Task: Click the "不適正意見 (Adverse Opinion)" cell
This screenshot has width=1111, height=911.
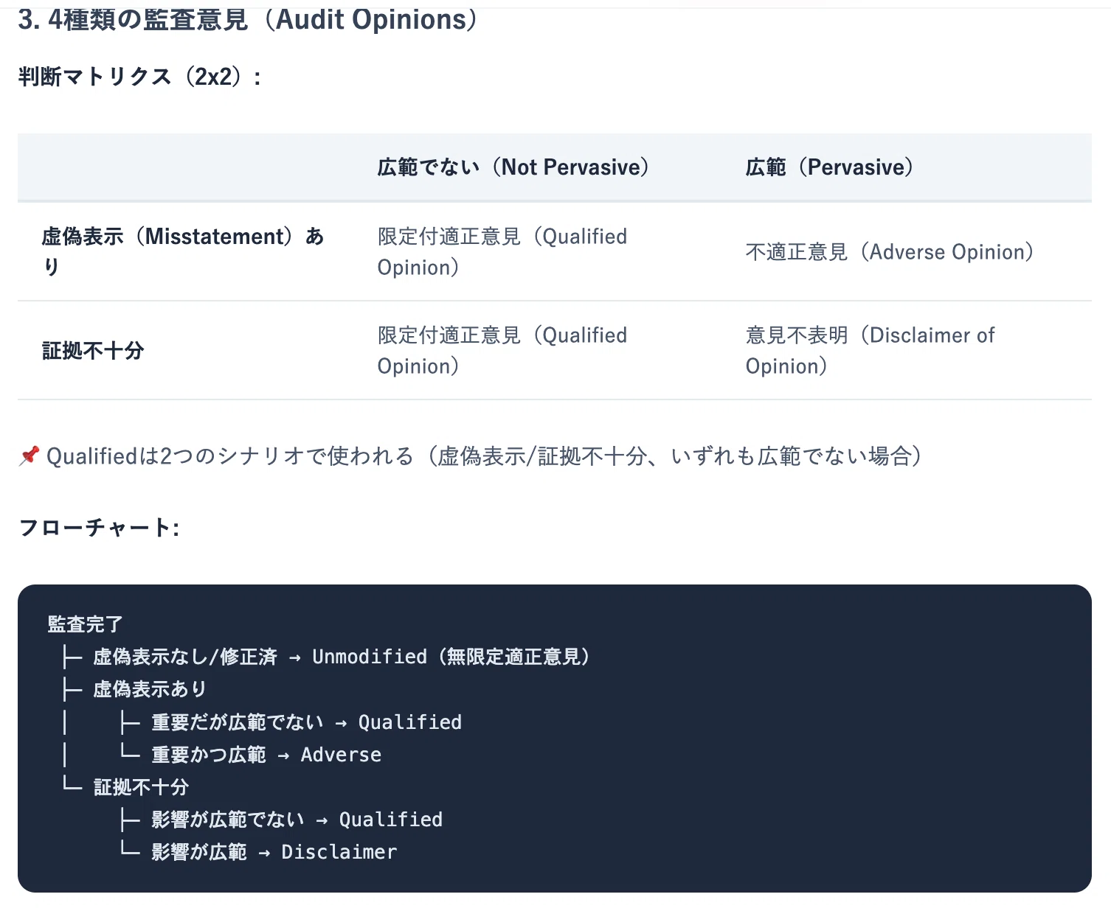Action: point(889,252)
